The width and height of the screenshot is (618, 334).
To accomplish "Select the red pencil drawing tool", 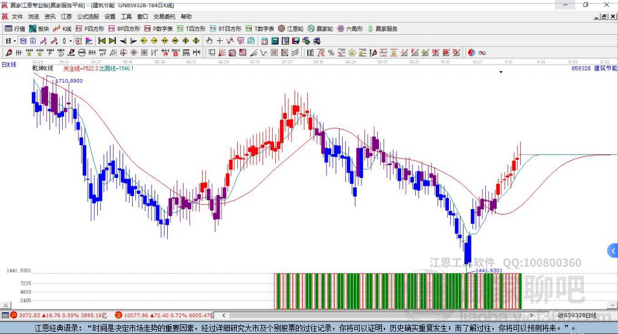I will 8,52.
